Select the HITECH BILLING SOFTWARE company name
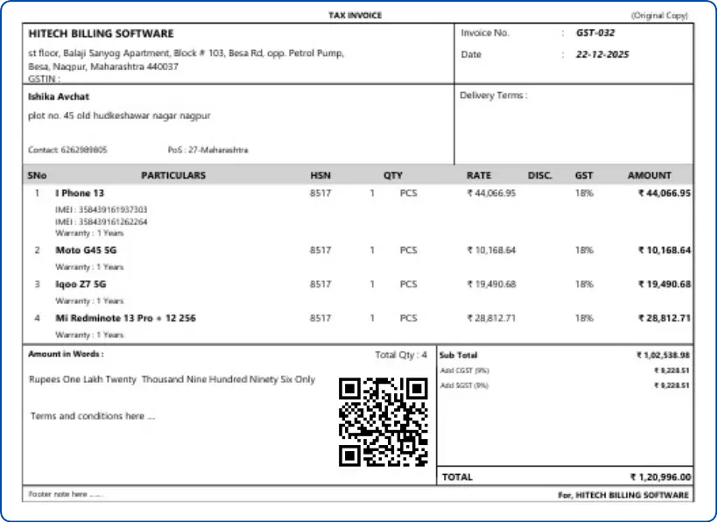718x523 pixels. [101, 34]
